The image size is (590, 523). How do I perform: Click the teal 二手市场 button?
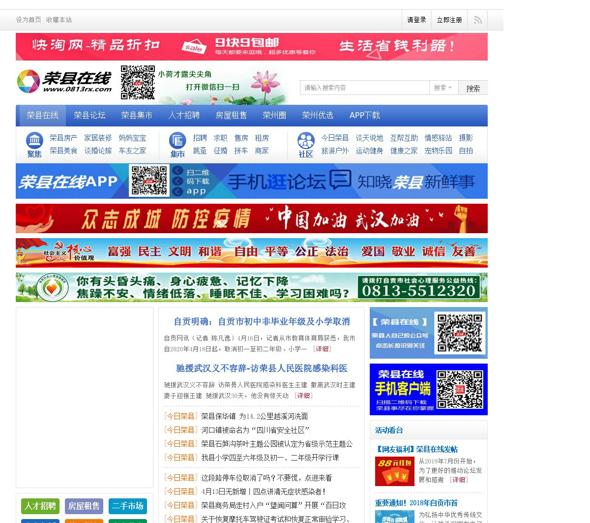128,506
